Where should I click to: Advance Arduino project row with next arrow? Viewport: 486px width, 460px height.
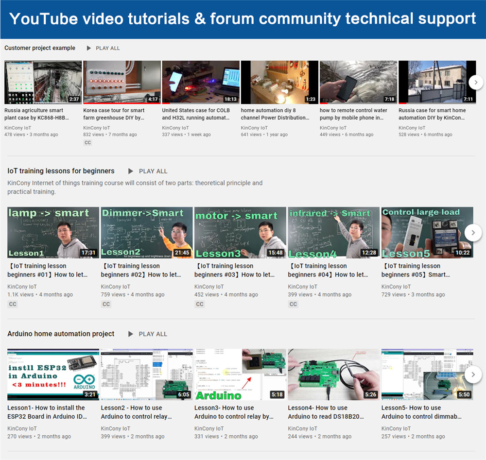[x=473, y=374]
